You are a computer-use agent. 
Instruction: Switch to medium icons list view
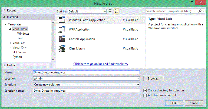coord(117,11)
